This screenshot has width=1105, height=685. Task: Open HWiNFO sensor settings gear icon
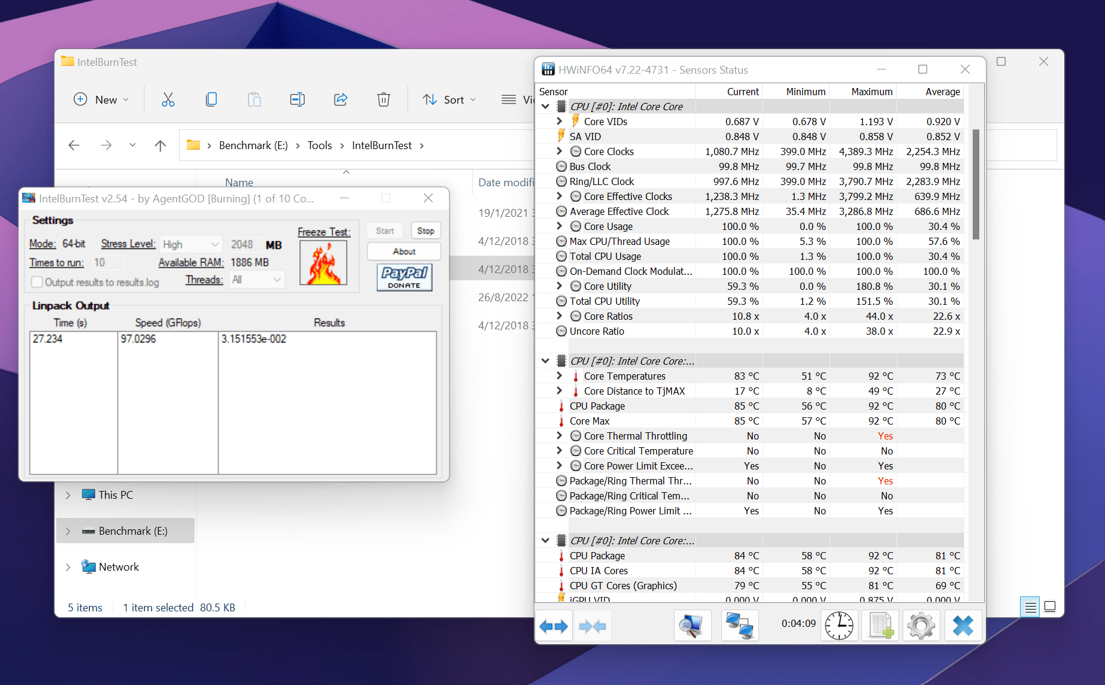click(921, 626)
